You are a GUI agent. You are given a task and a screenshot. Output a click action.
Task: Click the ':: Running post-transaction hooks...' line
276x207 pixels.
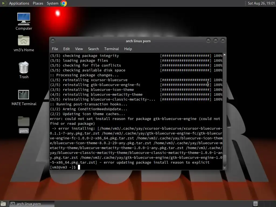88,104
